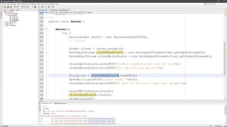Expand the Libraries tree node
Screen dimensions: 227x127
pos(5,24)
